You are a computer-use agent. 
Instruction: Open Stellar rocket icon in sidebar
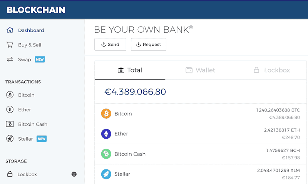[x=10, y=139]
